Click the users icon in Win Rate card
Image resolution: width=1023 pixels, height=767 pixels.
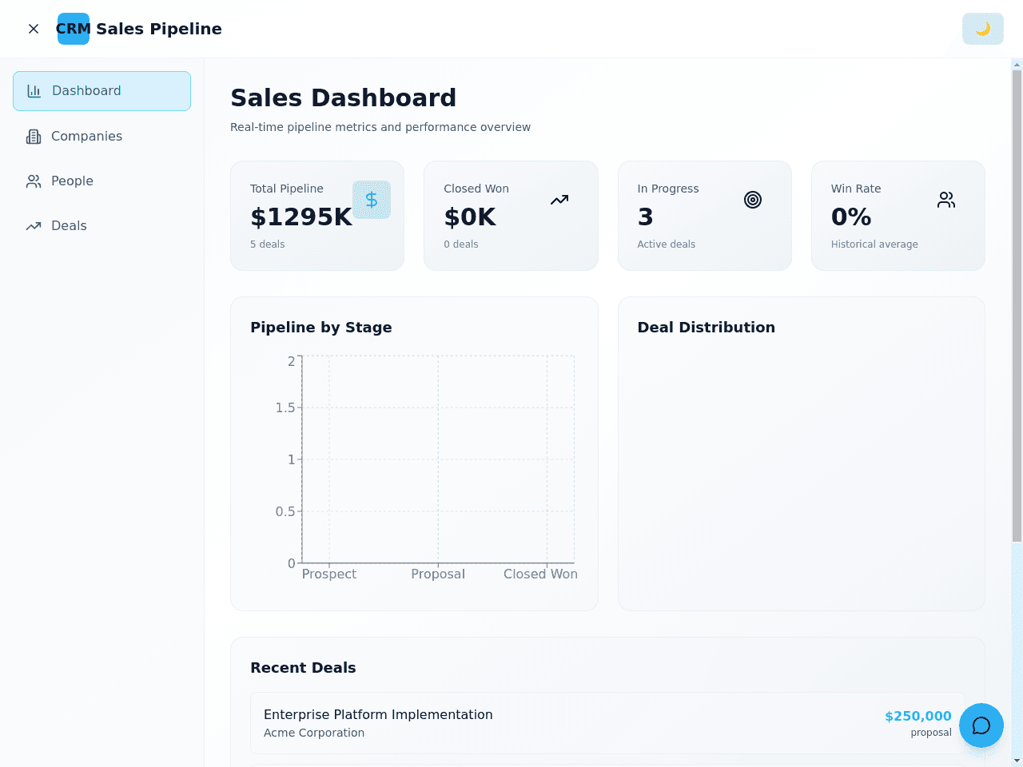tap(946, 200)
